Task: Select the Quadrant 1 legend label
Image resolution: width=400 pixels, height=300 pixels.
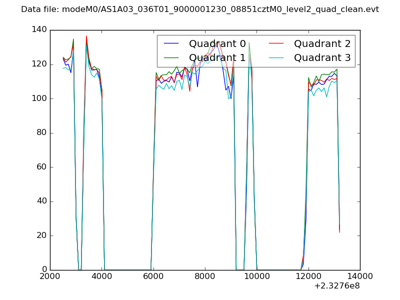Action: [x=217, y=58]
